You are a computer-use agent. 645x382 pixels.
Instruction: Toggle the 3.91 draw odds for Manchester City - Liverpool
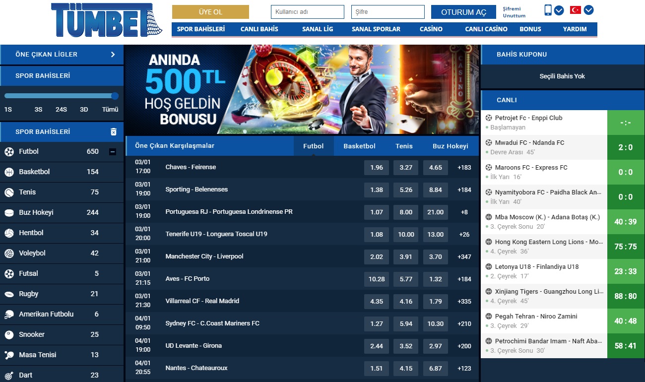406,256
